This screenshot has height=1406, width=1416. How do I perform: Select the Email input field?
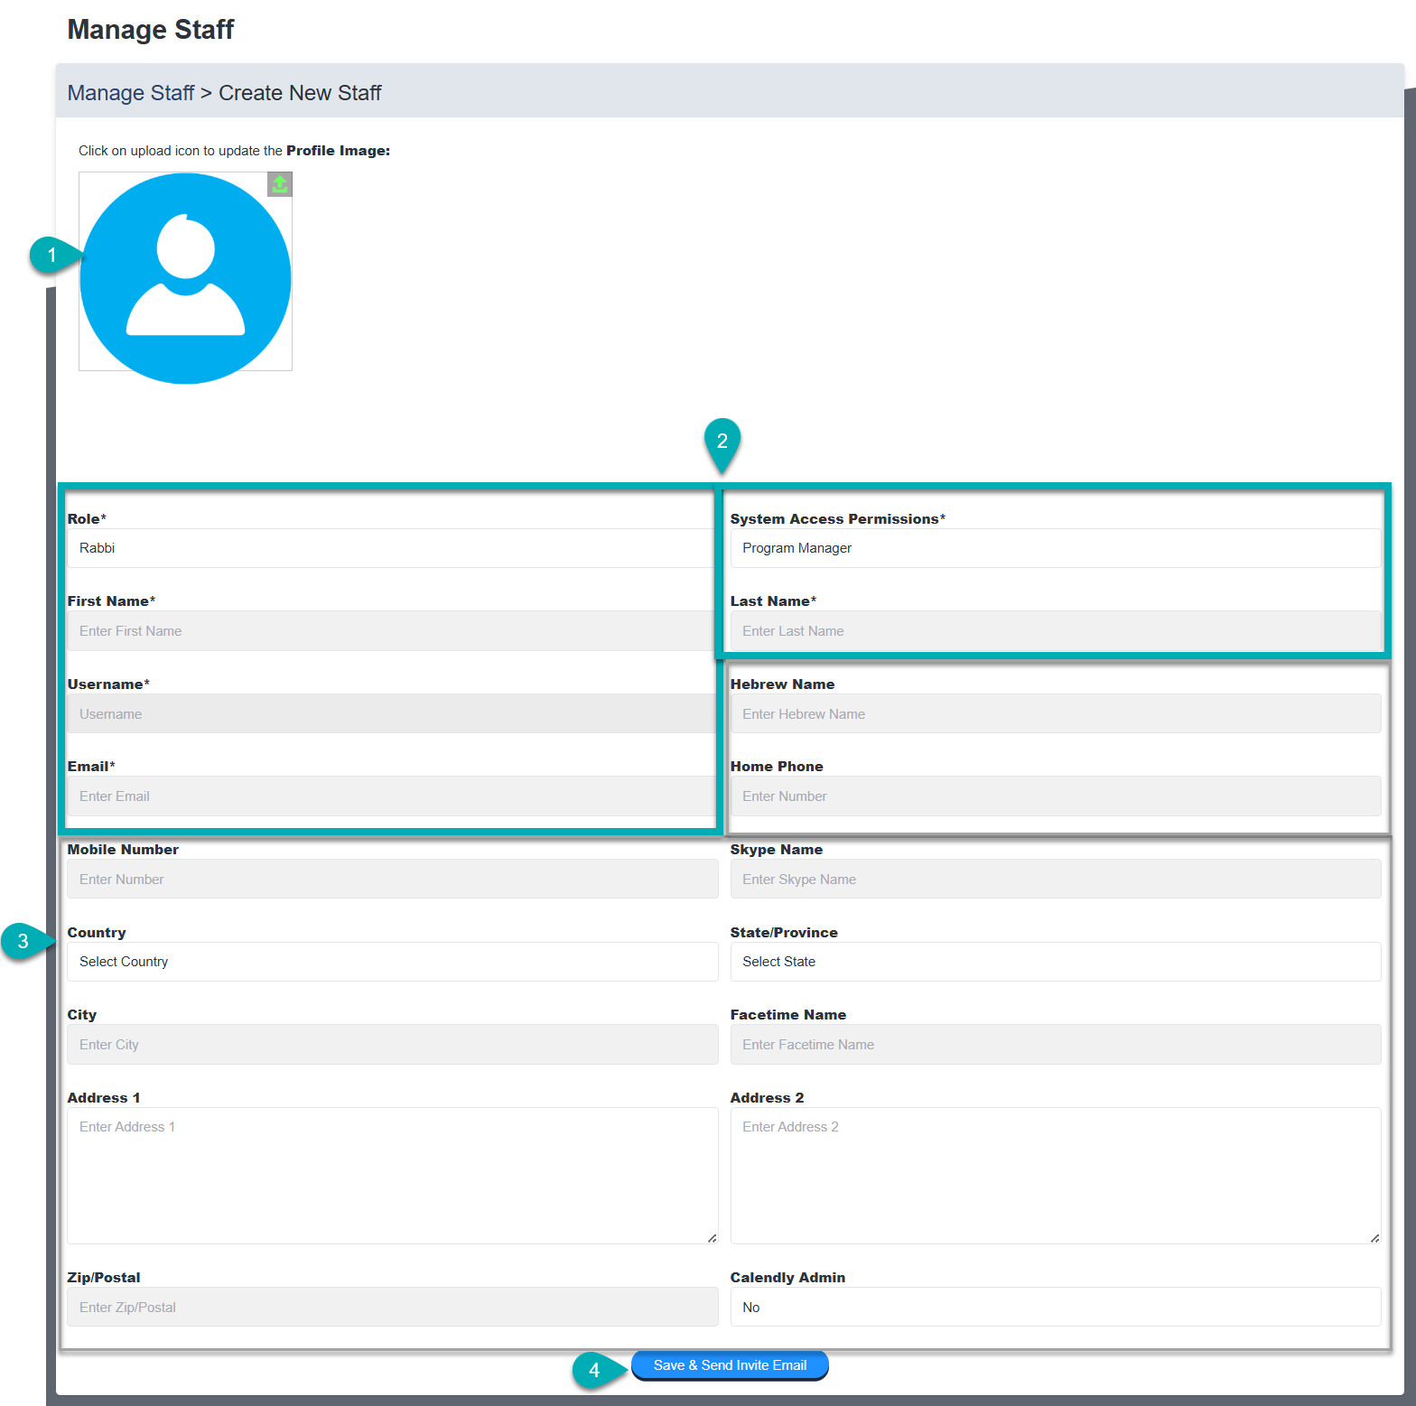pos(390,796)
